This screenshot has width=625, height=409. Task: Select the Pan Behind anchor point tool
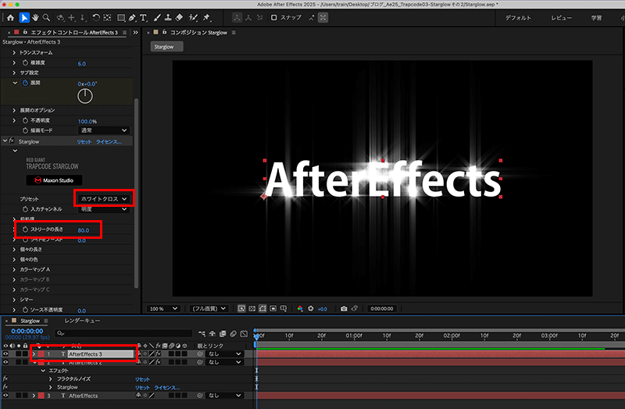pyautogui.click(x=107, y=17)
